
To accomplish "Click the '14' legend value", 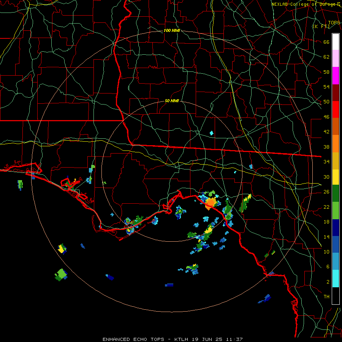I will [326, 237].
